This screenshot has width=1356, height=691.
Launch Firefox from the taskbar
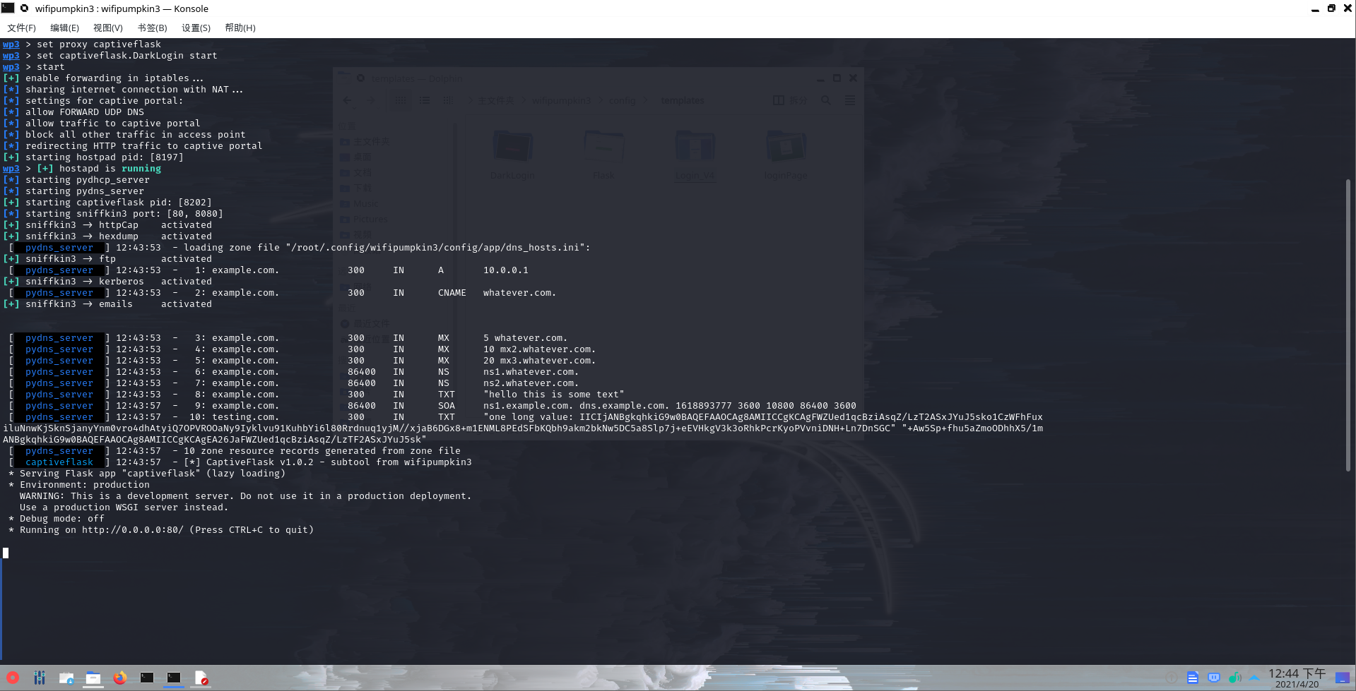click(x=120, y=678)
